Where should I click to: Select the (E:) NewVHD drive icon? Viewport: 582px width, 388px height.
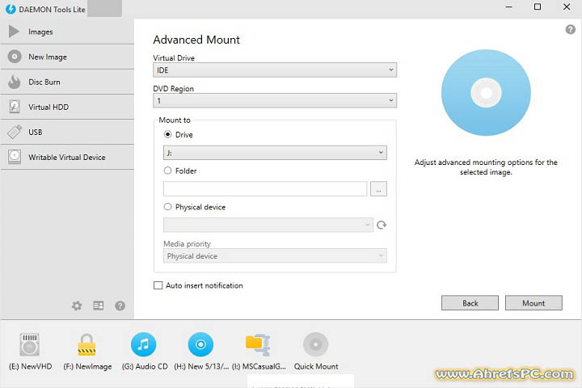[30, 344]
